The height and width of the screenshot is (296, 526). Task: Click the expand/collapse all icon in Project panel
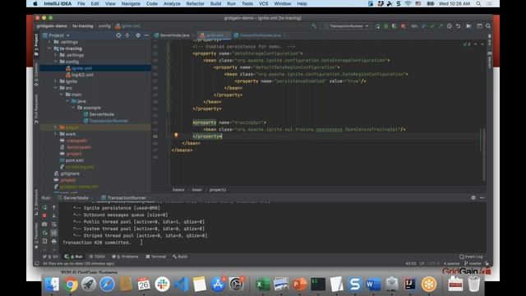127,35
